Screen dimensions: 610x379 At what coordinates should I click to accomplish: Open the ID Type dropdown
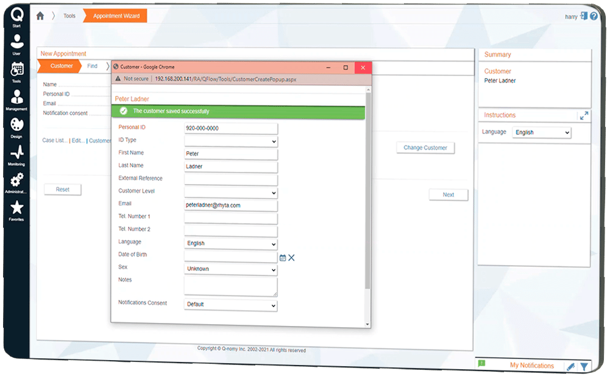pos(231,141)
